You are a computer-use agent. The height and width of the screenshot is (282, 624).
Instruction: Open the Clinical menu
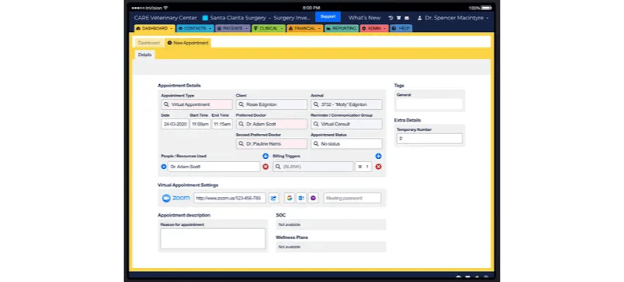click(268, 29)
